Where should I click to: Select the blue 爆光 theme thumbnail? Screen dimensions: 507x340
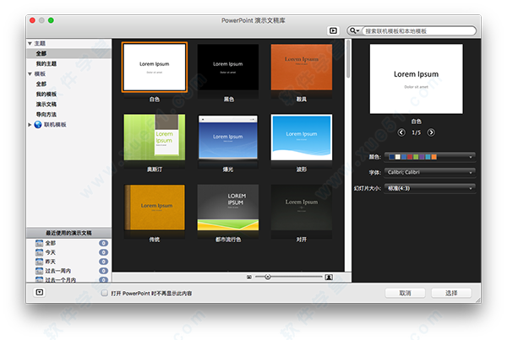pyautogui.click(x=228, y=137)
